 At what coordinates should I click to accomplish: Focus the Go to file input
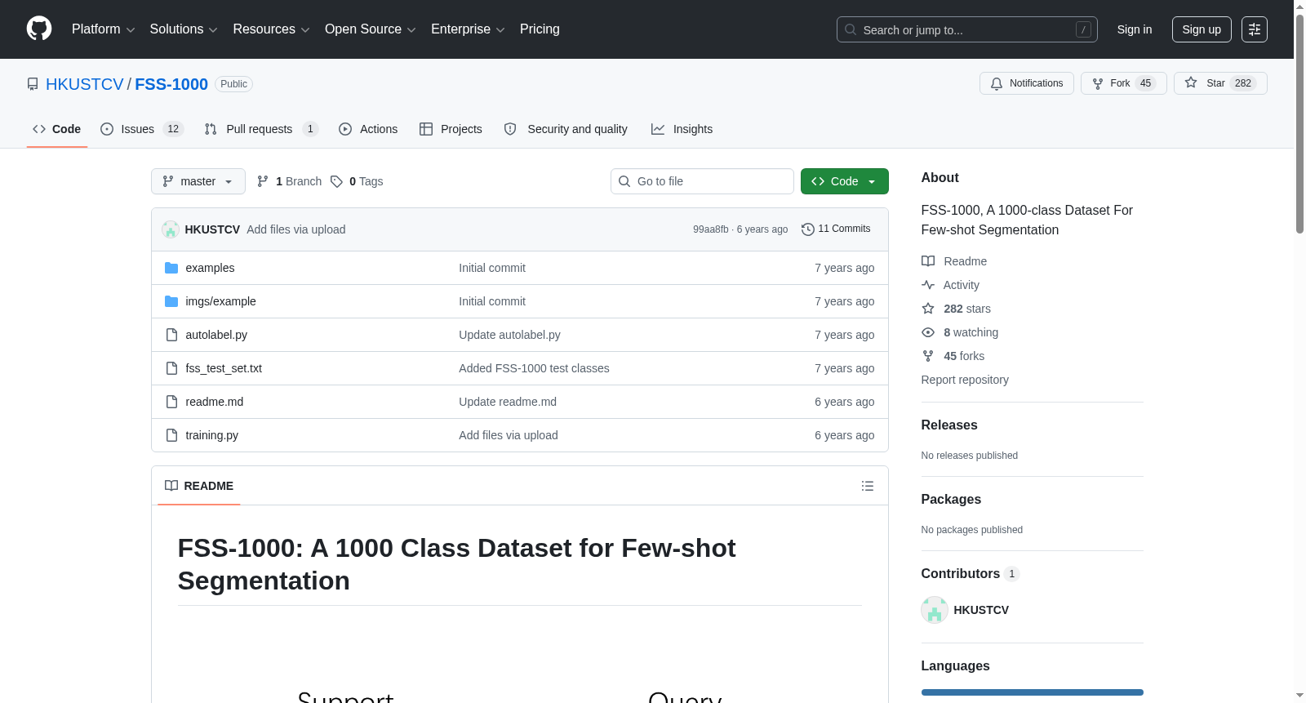[702, 181]
